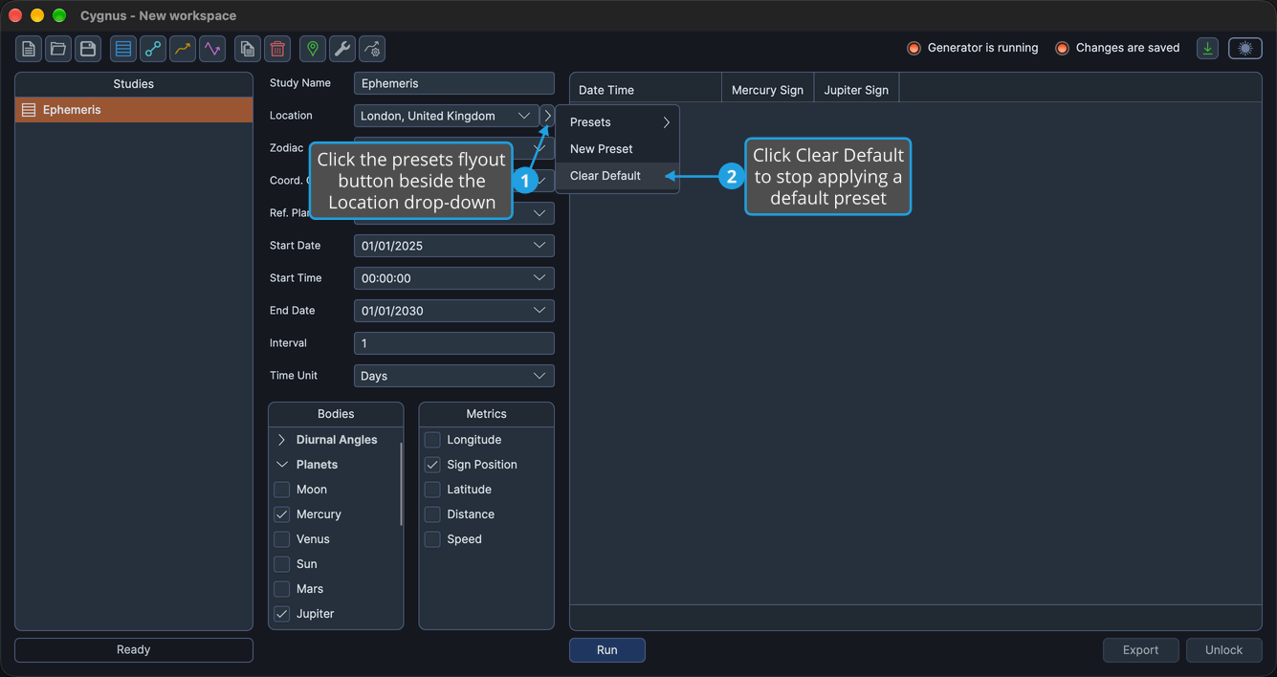Screen dimensions: 1277x677
Task: Save workspace with the floppy disk icon
Action: point(88,49)
